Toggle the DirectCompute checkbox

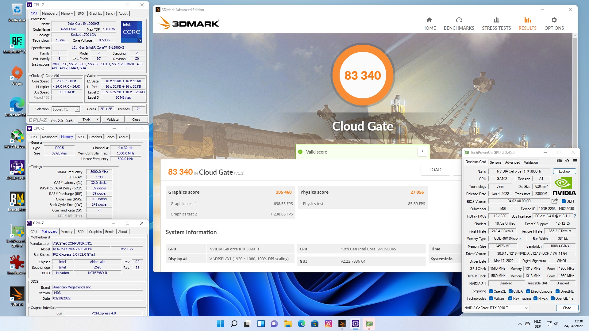click(x=528, y=291)
